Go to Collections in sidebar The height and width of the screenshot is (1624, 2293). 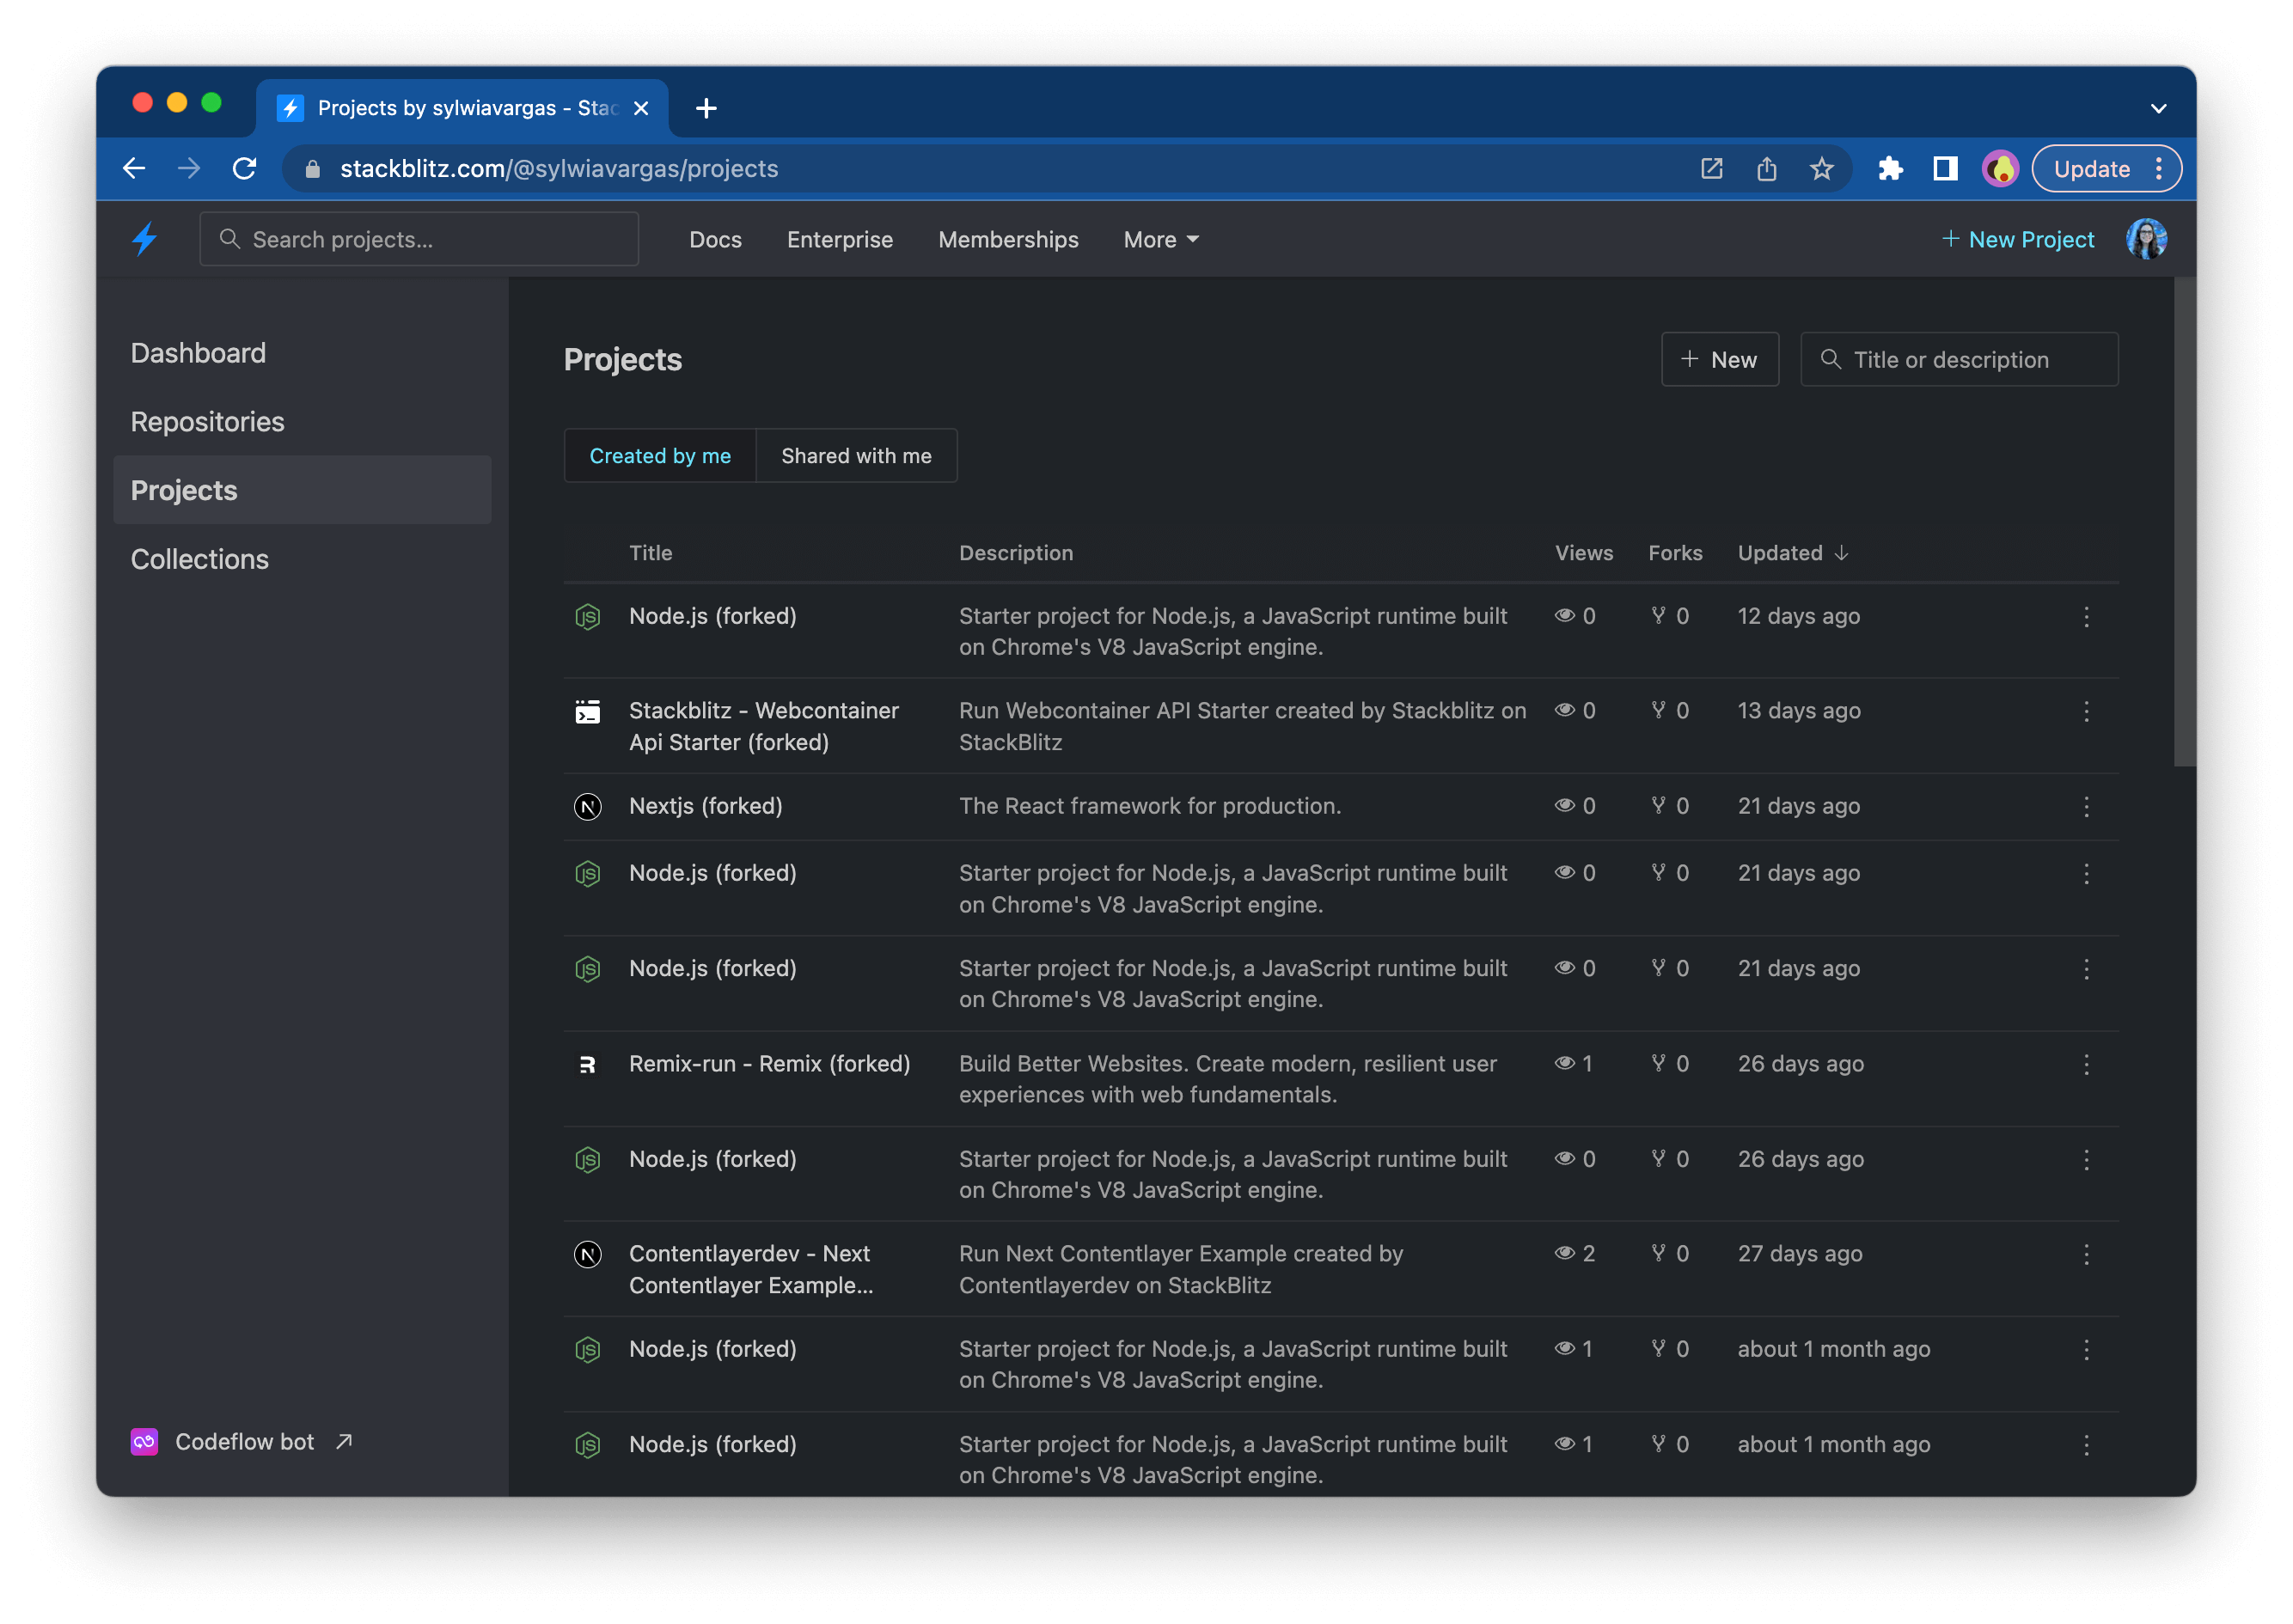[x=200, y=559]
